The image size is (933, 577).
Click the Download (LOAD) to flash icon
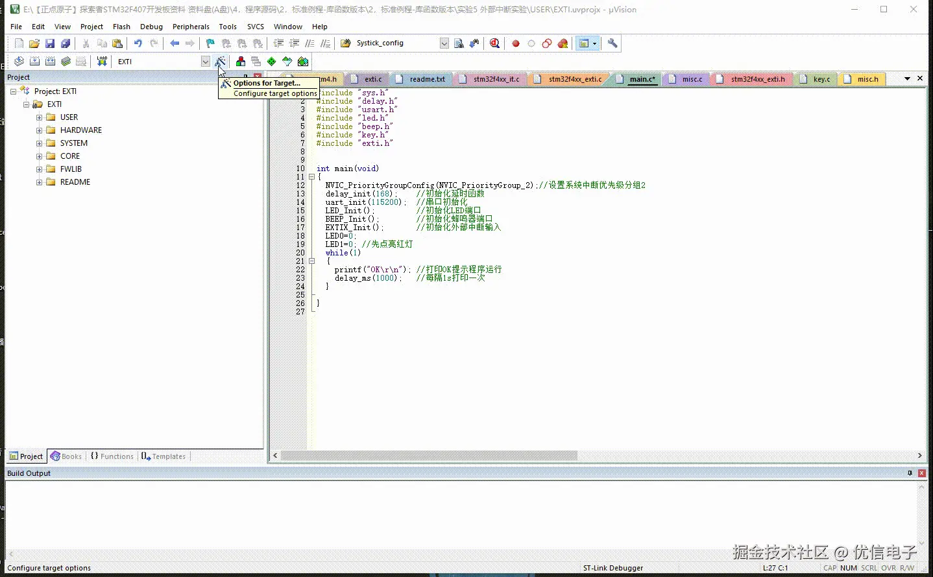[x=102, y=62]
